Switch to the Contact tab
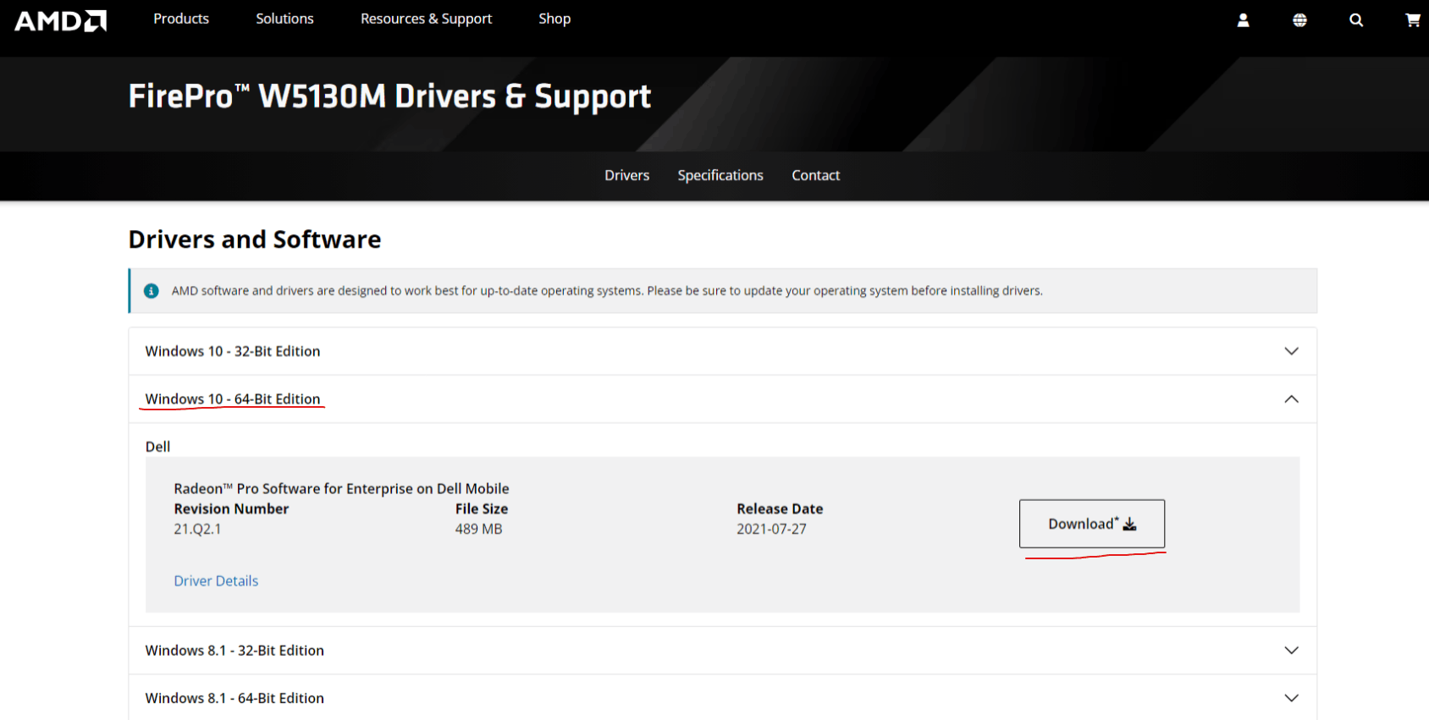1429x720 pixels. [x=815, y=175]
